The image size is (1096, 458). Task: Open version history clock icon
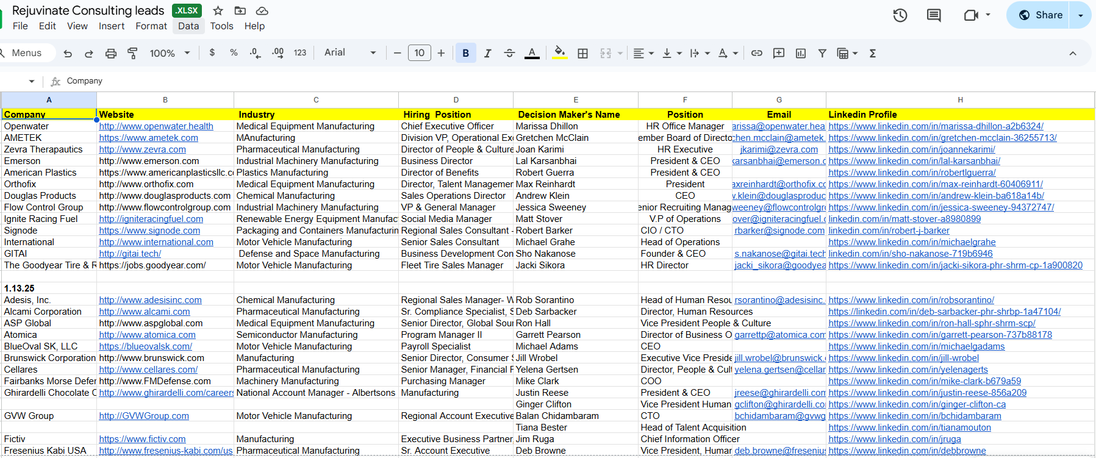[900, 15]
